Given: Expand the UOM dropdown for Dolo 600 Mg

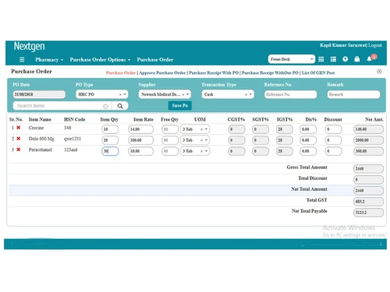Looking at the screenshot, I should [206, 140].
